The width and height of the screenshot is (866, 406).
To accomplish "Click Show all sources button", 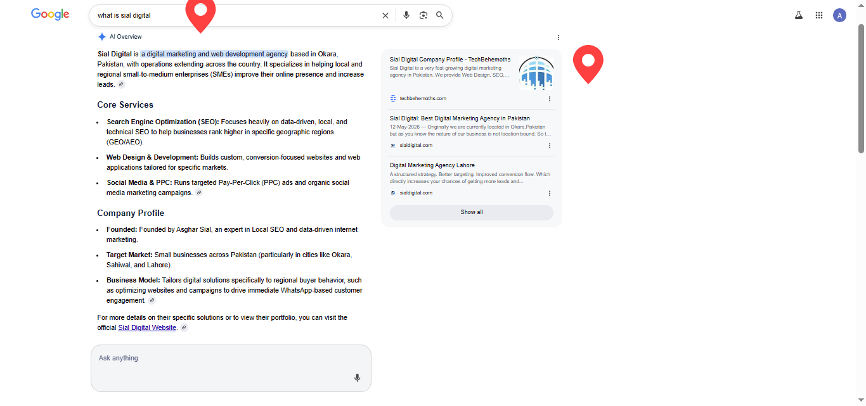I will coord(472,212).
